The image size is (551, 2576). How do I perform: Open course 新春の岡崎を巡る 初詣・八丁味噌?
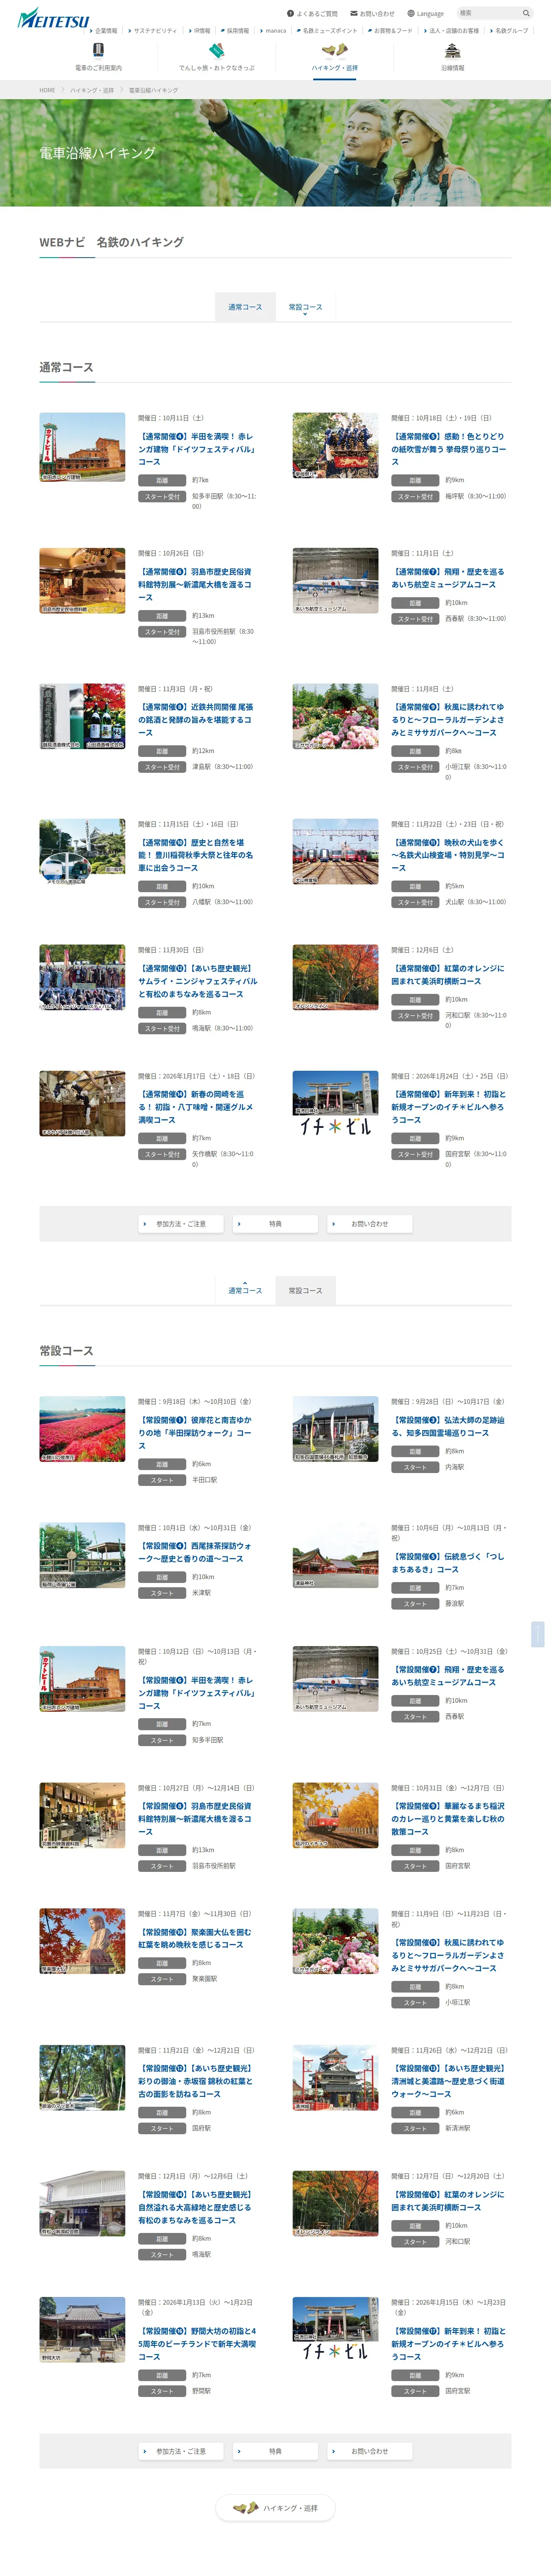197,1107
